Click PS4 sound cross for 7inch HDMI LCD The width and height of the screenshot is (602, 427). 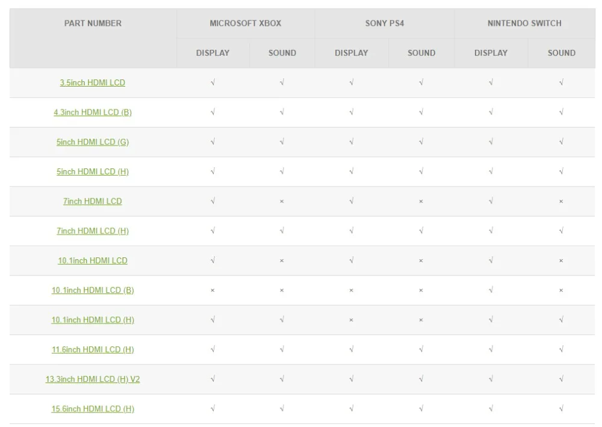421,201
